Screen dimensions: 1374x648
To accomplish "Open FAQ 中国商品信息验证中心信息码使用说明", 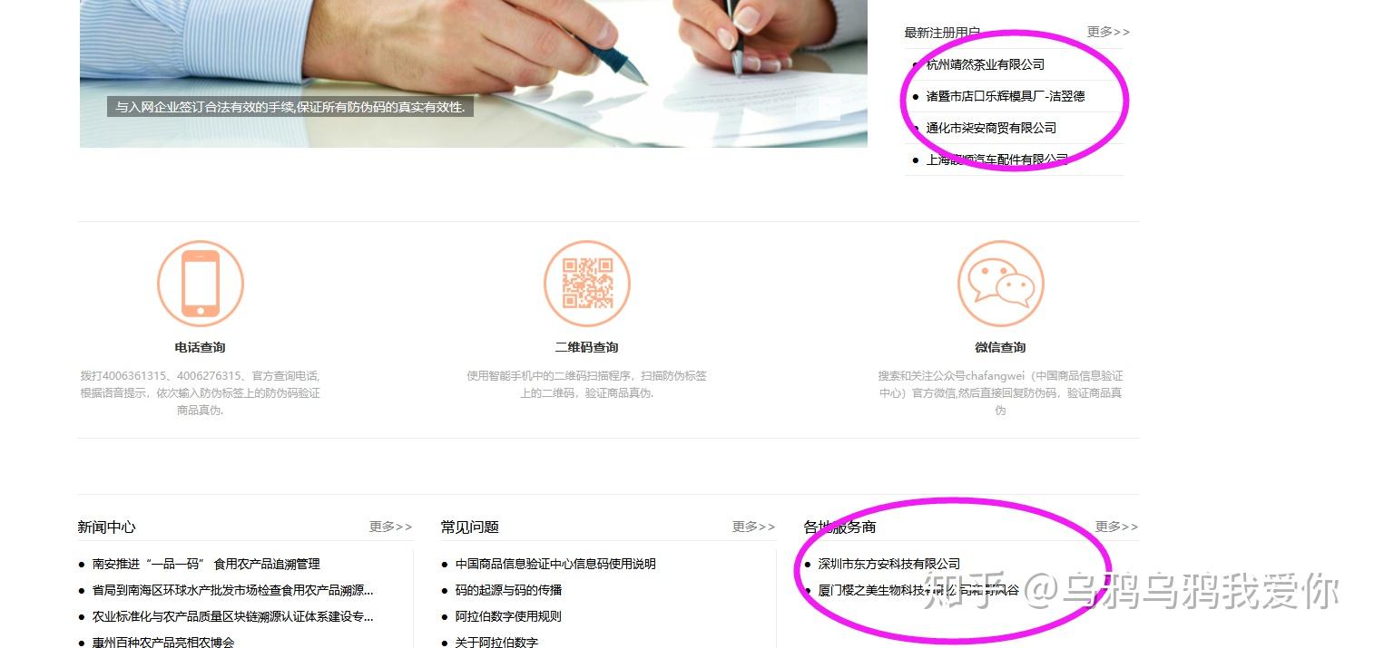I will [555, 564].
